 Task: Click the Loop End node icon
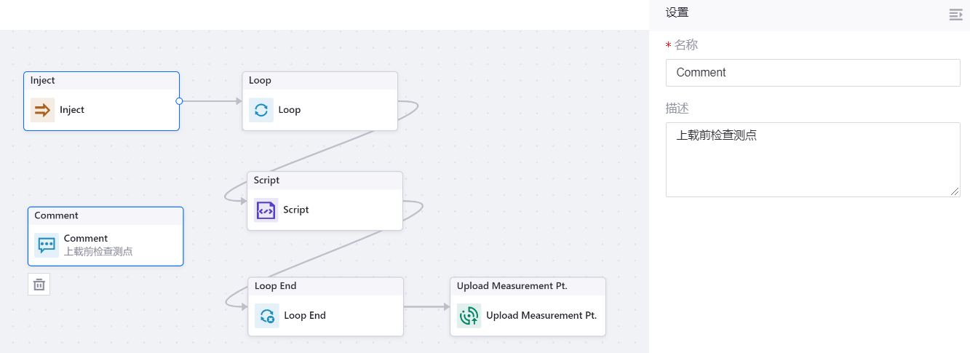267,316
